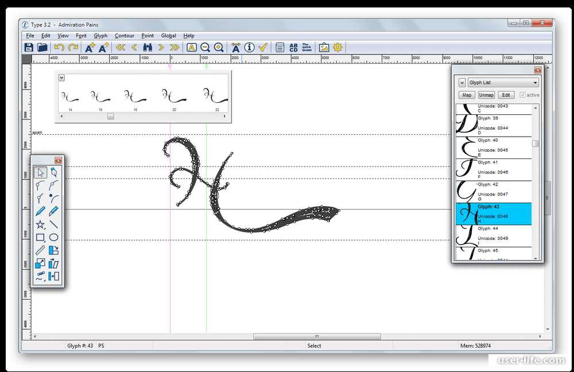Open the View menu
574x372 pixels.
[63, 36]
